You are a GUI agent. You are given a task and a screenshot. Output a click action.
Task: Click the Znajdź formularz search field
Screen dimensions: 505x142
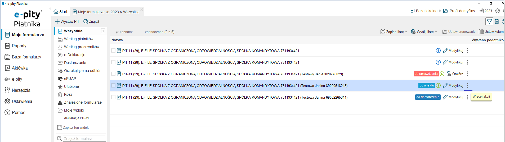84,138
